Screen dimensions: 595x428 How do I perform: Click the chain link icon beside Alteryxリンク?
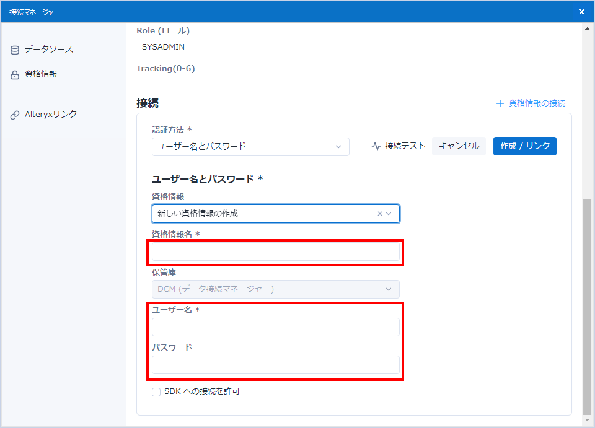pos(15,115)
